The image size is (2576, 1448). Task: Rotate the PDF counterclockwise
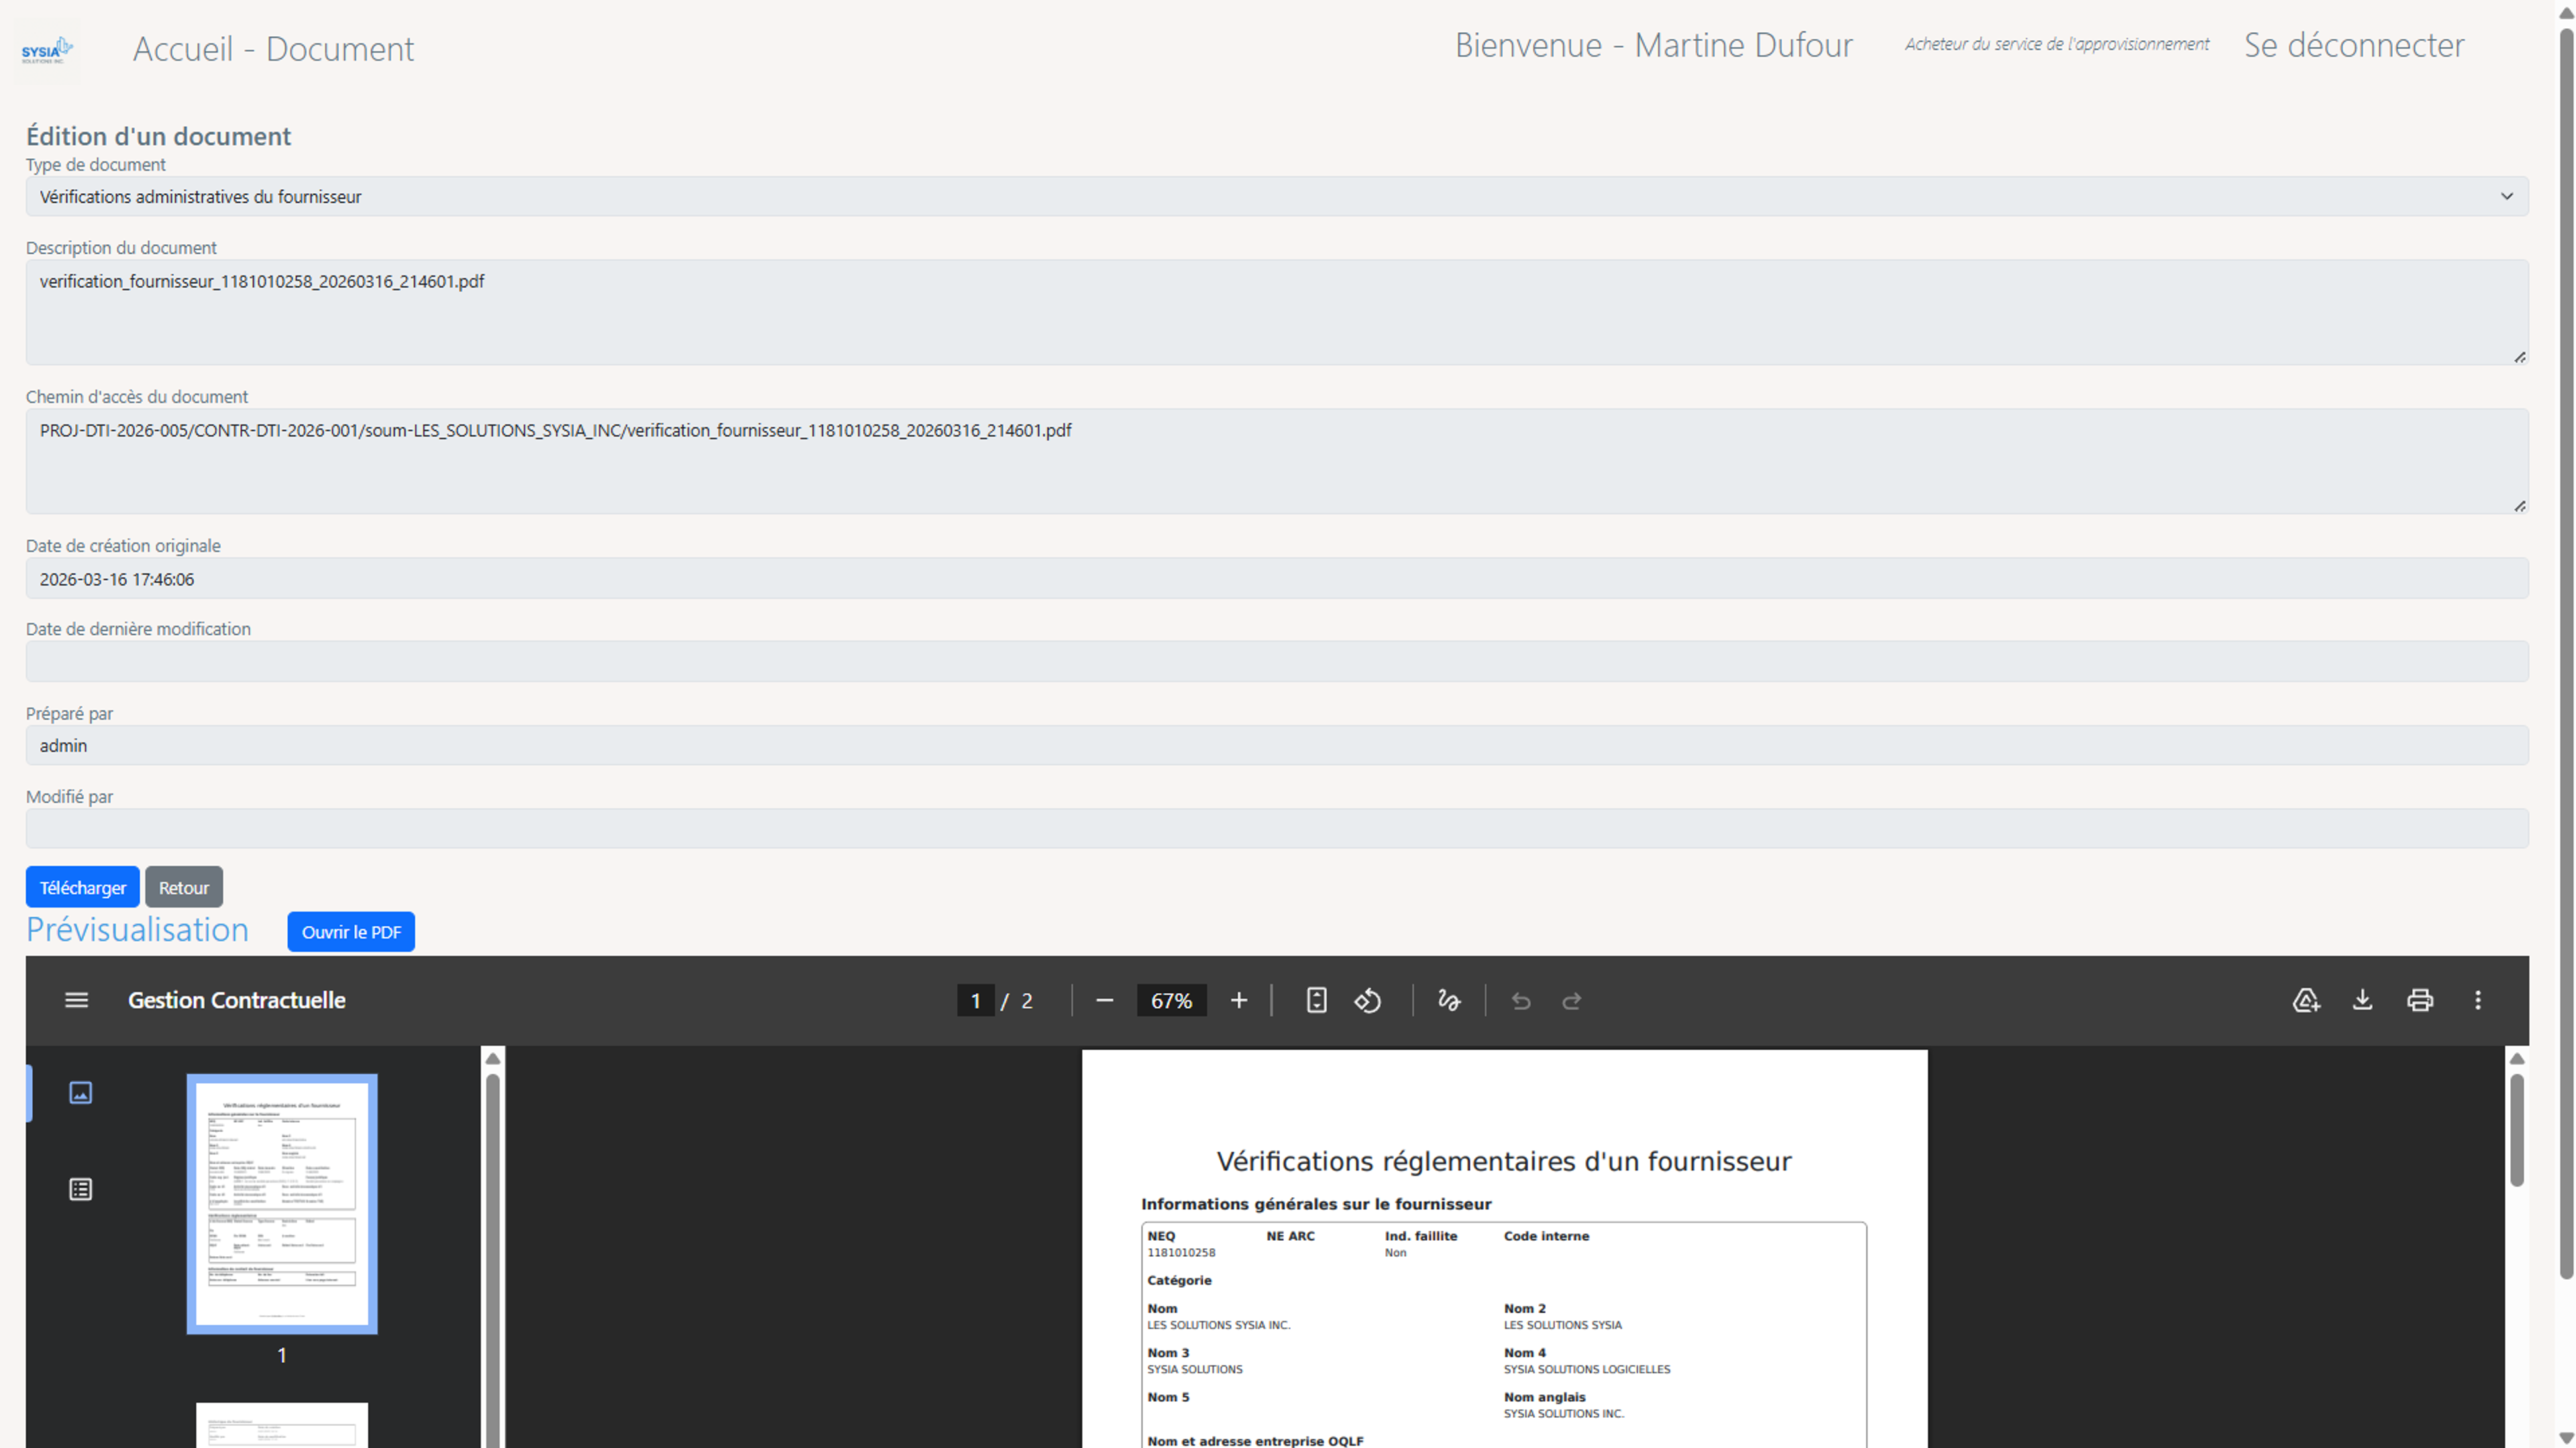click(1367, 1000)
